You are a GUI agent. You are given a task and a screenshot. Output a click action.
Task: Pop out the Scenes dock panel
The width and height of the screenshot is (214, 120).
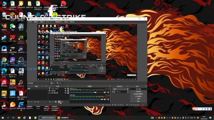(46, 86)
